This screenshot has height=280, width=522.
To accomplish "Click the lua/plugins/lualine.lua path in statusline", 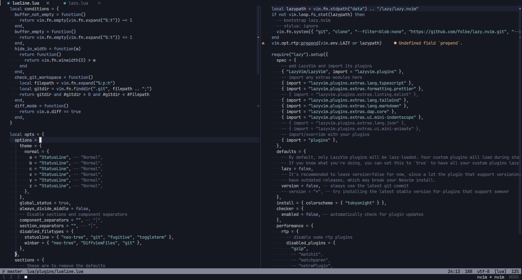I will coord(55,271).
